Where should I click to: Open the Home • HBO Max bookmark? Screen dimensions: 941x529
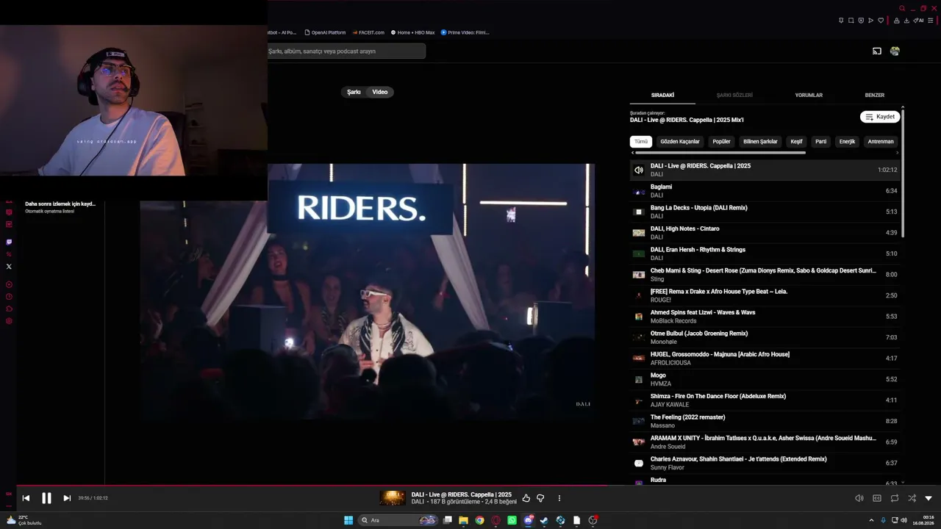tap(412, 32)
